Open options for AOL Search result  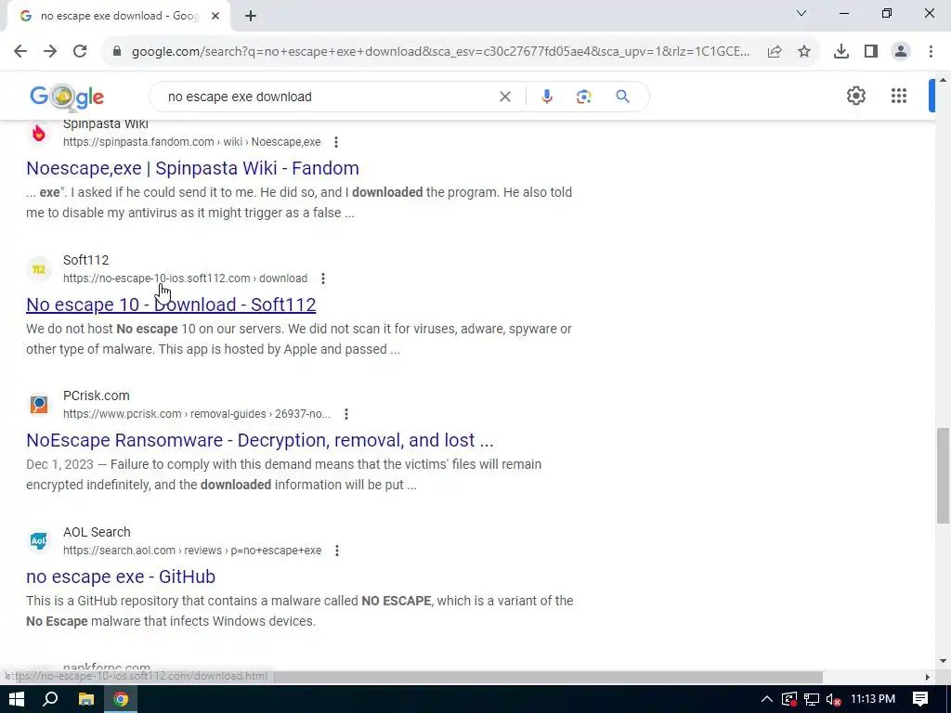tap(337, 551)
